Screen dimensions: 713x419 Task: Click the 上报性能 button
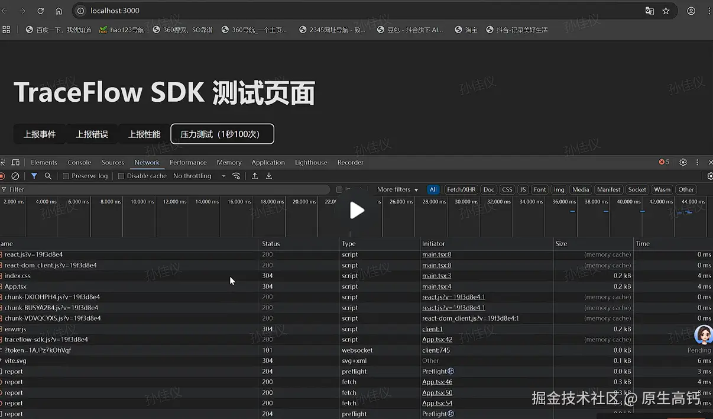(x=144, y=134)
